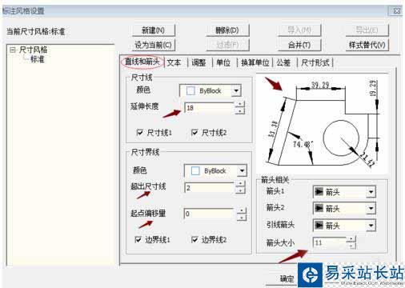Increase 箭头大小 with up spinner
Viewport: 405px width, 288px height.
point(351,239)
